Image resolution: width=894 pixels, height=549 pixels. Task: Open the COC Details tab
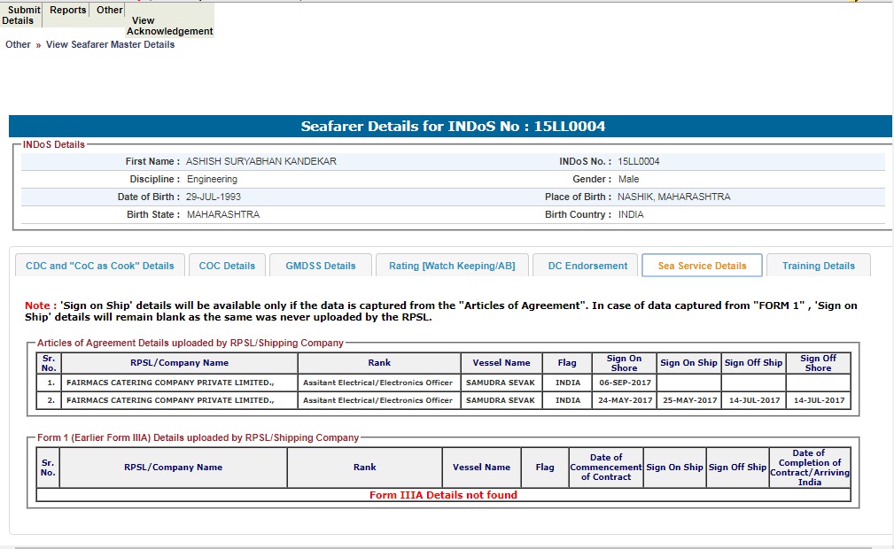pos(227,266)
